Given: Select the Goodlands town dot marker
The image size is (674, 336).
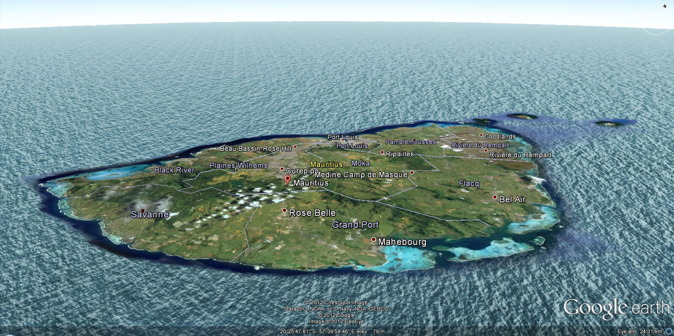Looking at the screenshot, I should coord(481,135).
